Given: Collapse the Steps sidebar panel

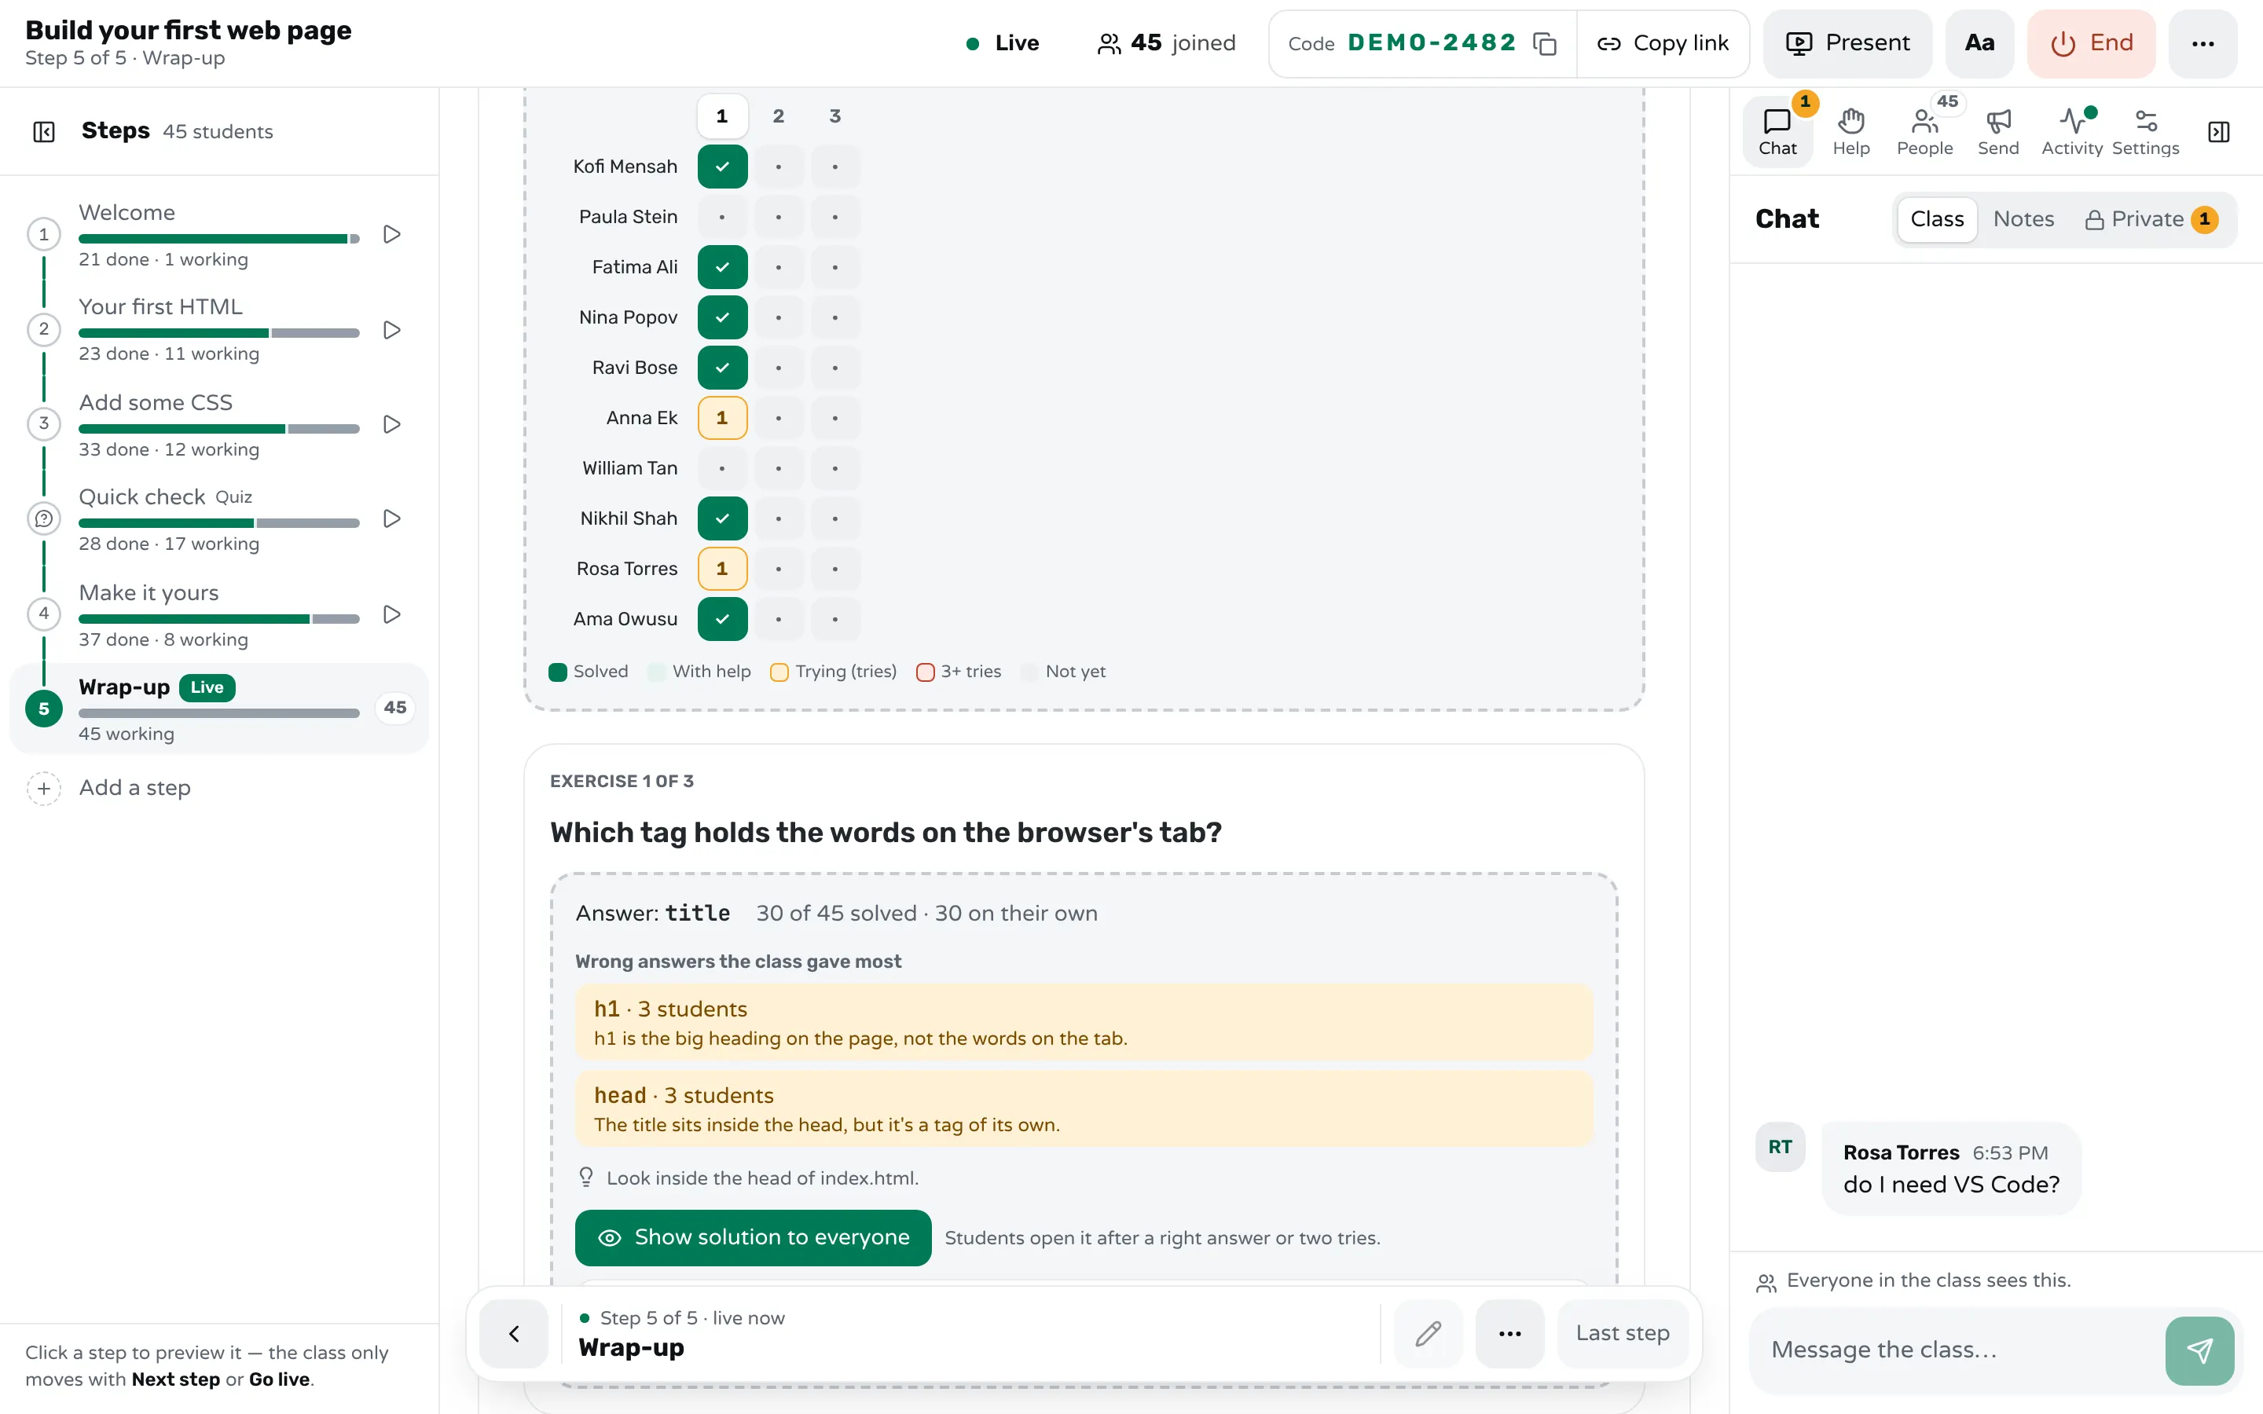Looking at the screenshot, I should point(44,132).
